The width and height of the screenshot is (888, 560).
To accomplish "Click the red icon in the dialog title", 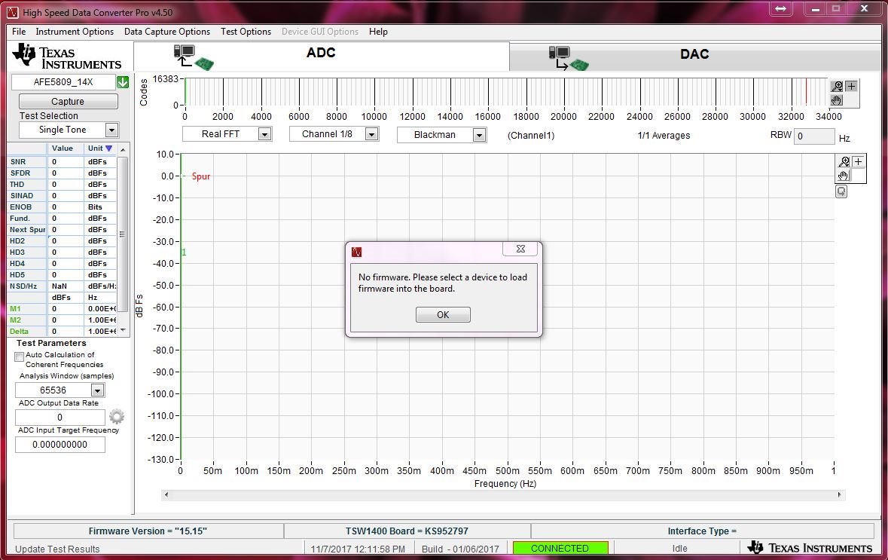I will (356, 252).
